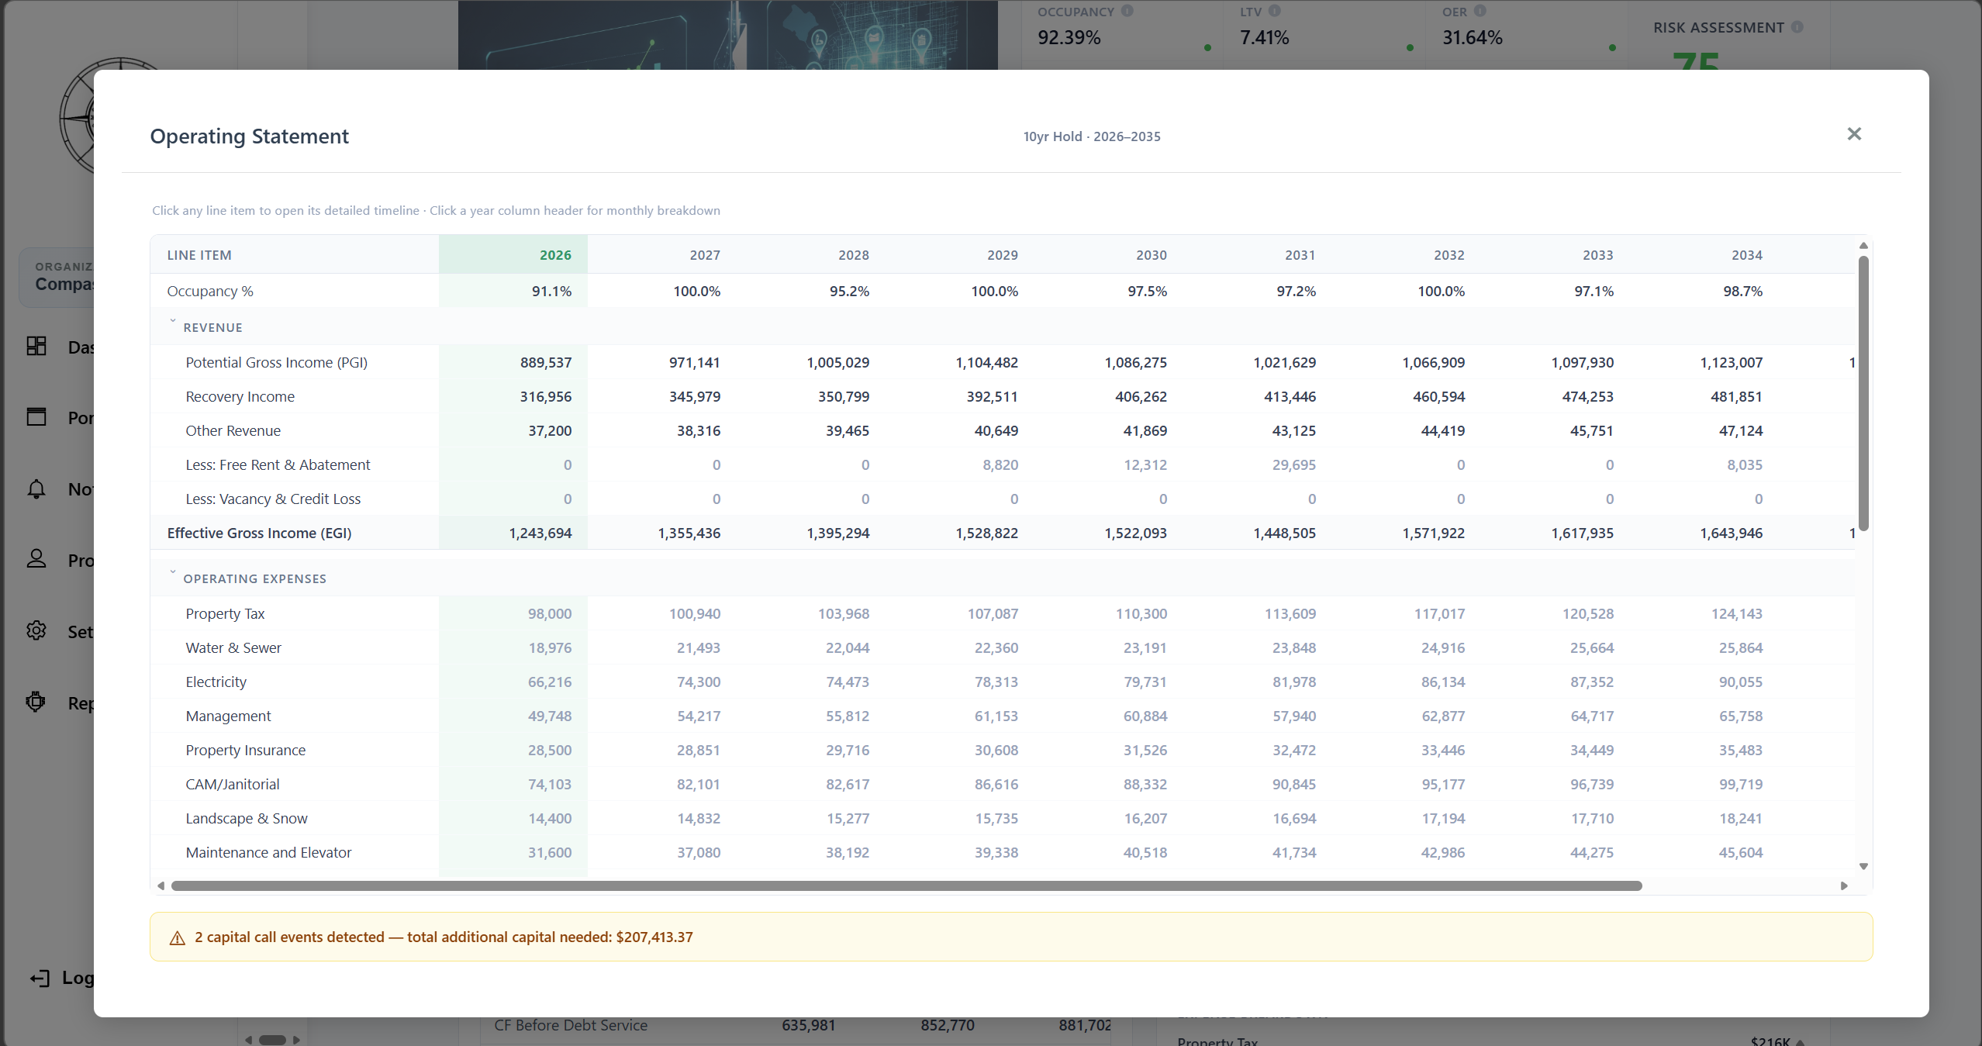Screen dimensions: 1982x1046
Task: Click the OER info tooltip icon
Action: pyautogui.click(x=1481, y=11)
